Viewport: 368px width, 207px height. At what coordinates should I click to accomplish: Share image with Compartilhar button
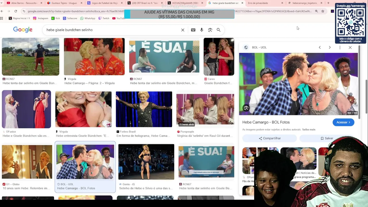point(269,138)
